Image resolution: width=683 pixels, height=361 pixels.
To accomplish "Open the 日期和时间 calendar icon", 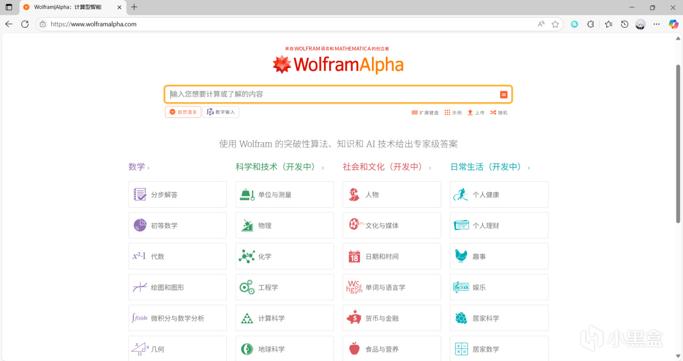I will [354, 256].
